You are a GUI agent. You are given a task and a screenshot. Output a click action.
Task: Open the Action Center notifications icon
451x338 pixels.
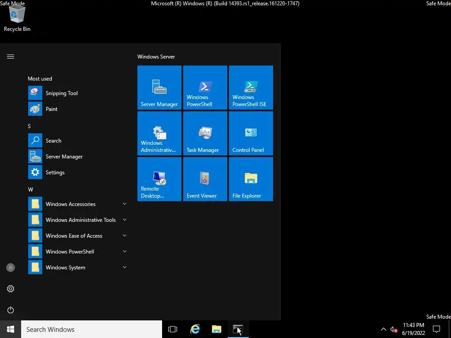[436, 329]
